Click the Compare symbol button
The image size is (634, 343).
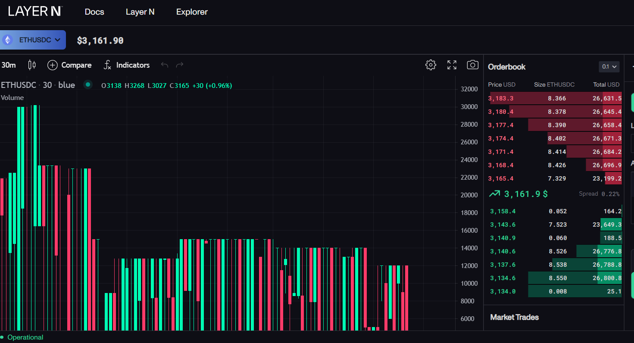coord(69,65)
